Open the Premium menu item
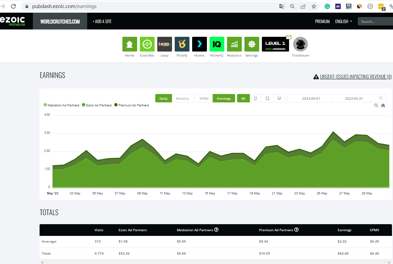Screen dimensions: 393x264 click(x=322, y=21)
